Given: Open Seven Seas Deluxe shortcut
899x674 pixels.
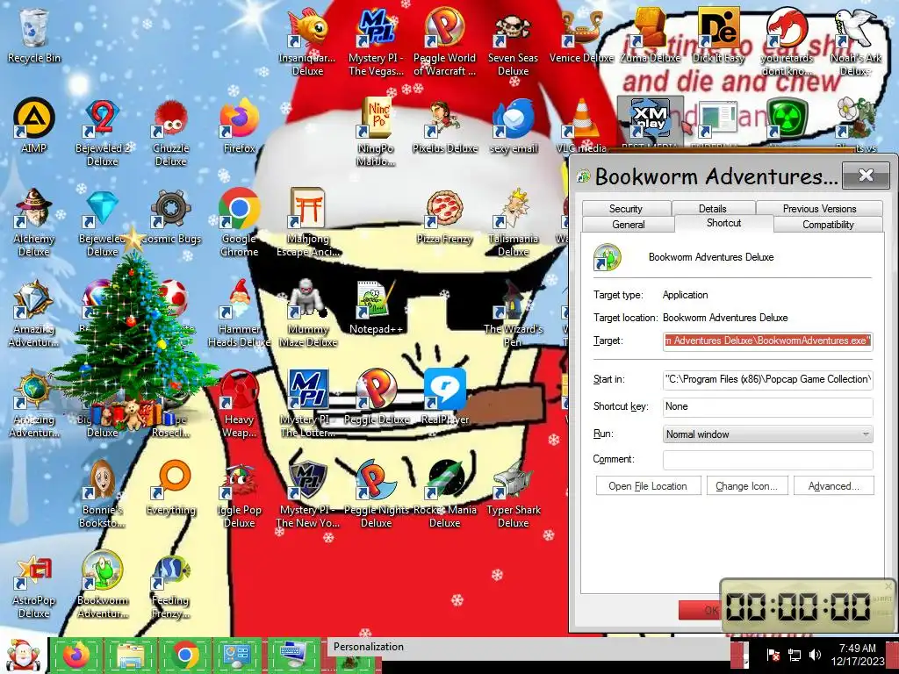Looking at the screenshot, I should coord(513,42).
